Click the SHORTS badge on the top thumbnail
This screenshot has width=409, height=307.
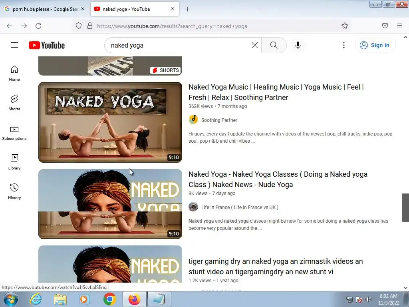[x=166, y=70]
